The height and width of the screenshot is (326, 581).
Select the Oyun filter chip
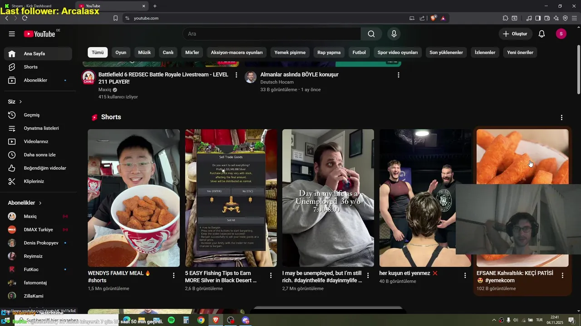pos(121,53)
